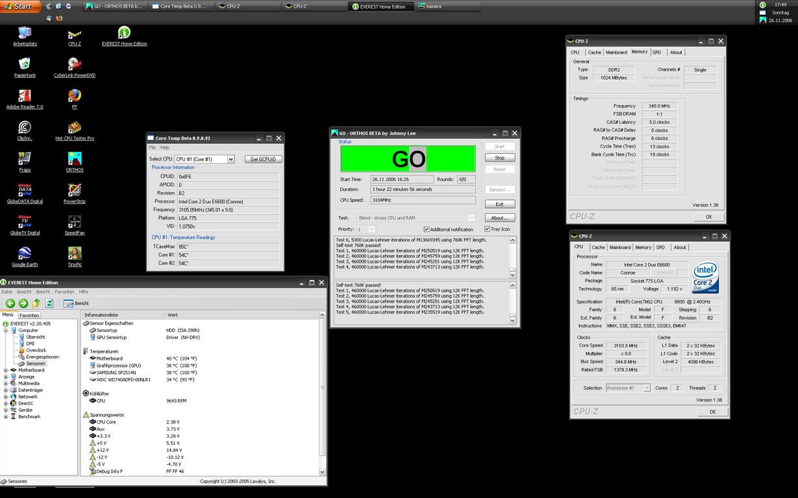The height and width of the screenshot is (498, 798).
Task: Switch to Cache tab in lower CPU-Z
Action: click(x=598, y=247)
